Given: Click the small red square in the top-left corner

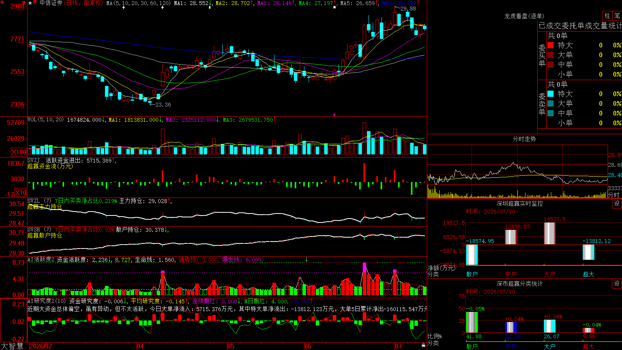Looking at the screenshot, I should click(2, 2).
